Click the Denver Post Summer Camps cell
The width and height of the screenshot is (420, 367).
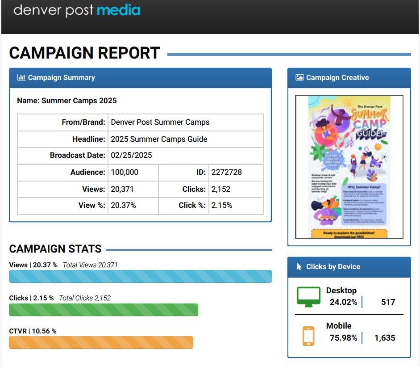[x=186, y=122]
